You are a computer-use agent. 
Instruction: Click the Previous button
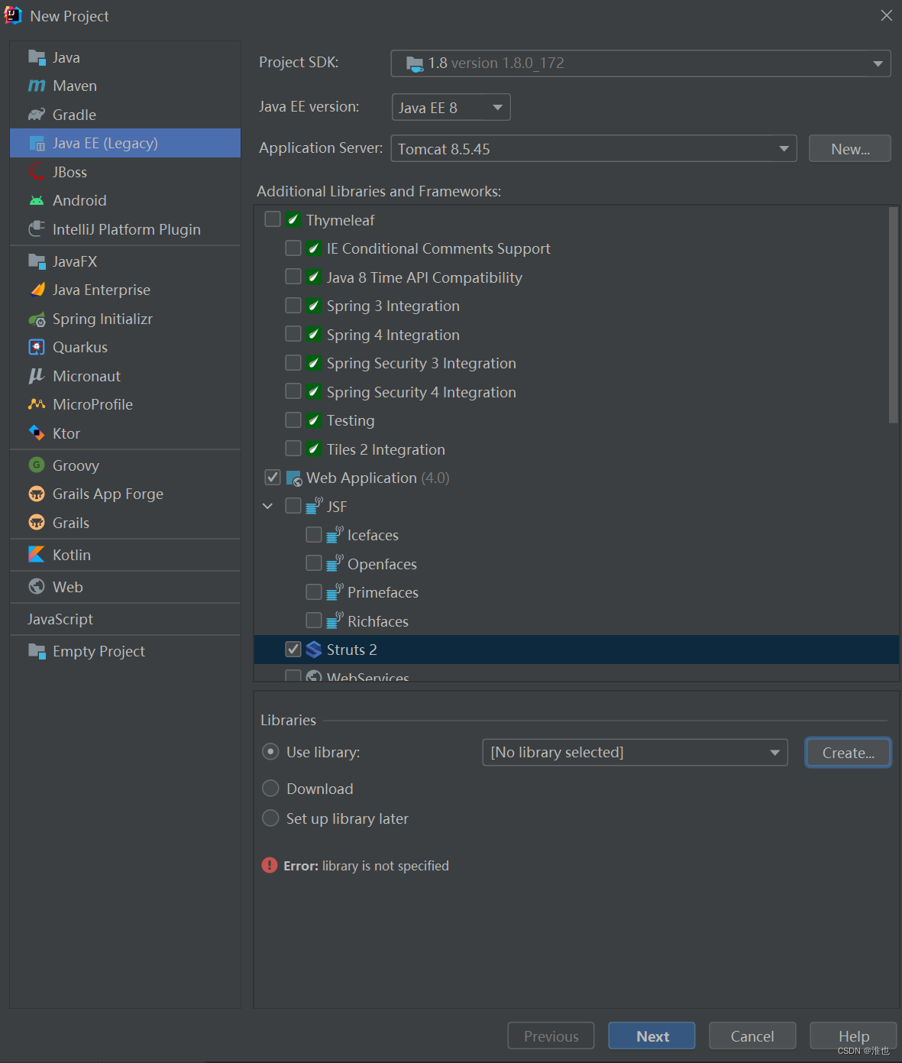pyautogui.click(x=551, y=1036)
